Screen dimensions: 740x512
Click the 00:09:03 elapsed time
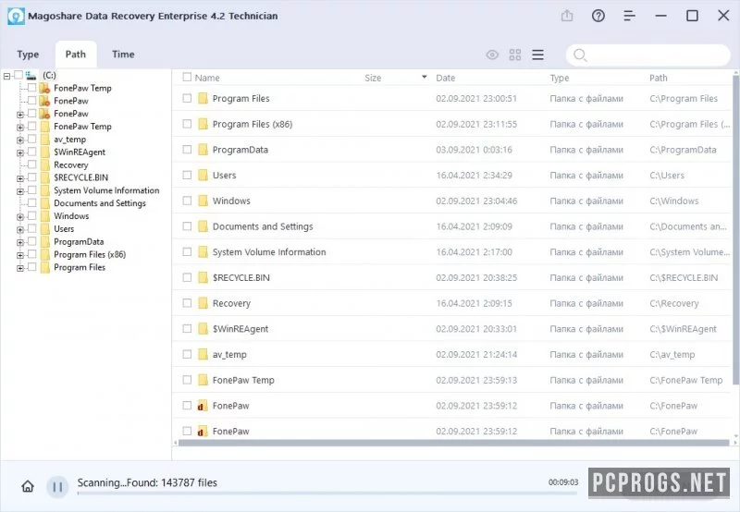[563, 482]
